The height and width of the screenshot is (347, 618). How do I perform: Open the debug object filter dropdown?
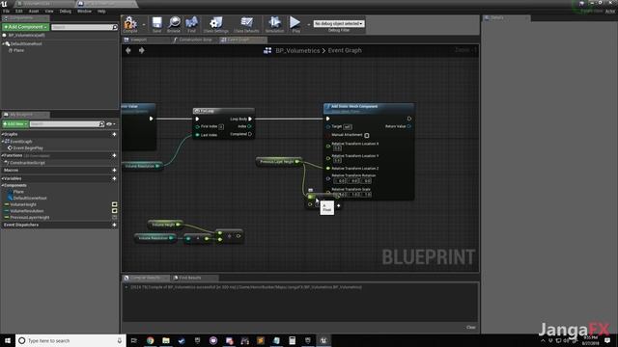pos(339,23)
